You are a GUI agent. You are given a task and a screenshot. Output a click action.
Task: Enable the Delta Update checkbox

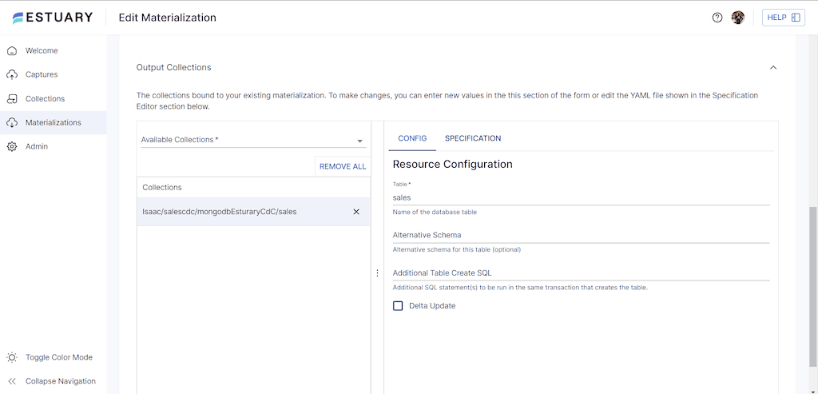click(x=398, y=306)
